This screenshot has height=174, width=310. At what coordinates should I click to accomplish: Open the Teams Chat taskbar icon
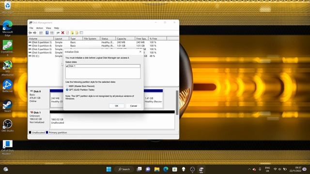coord(148,169)
